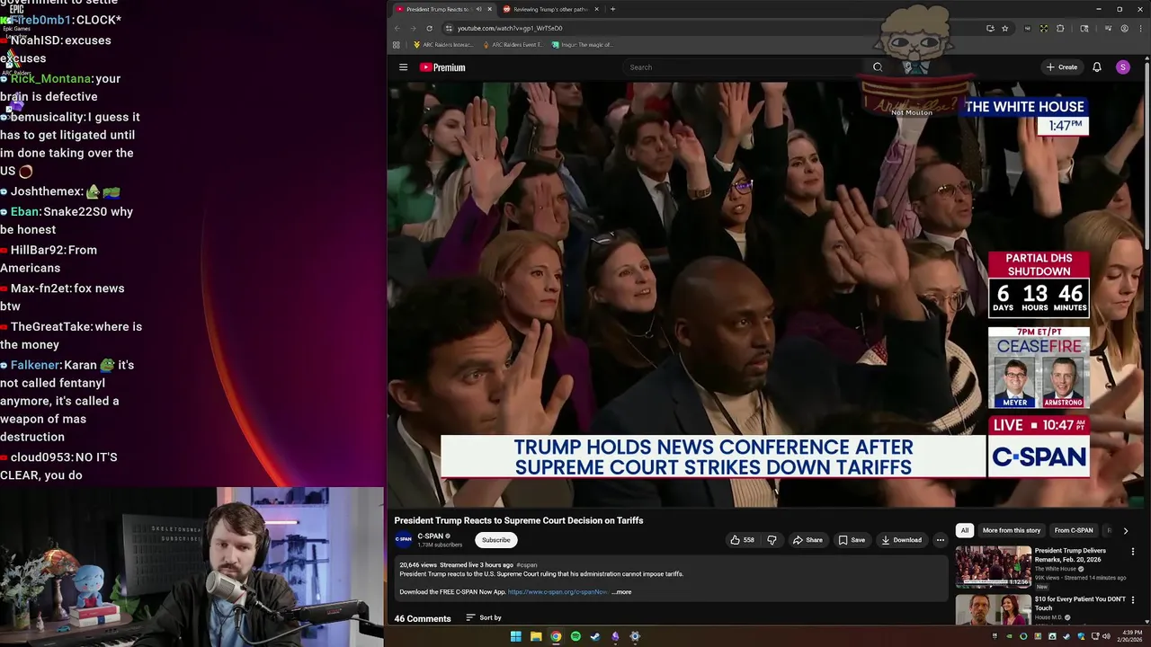Expand Sort by comments options
The height and width of the screenshot is (647, 1151).
[484, 617]
